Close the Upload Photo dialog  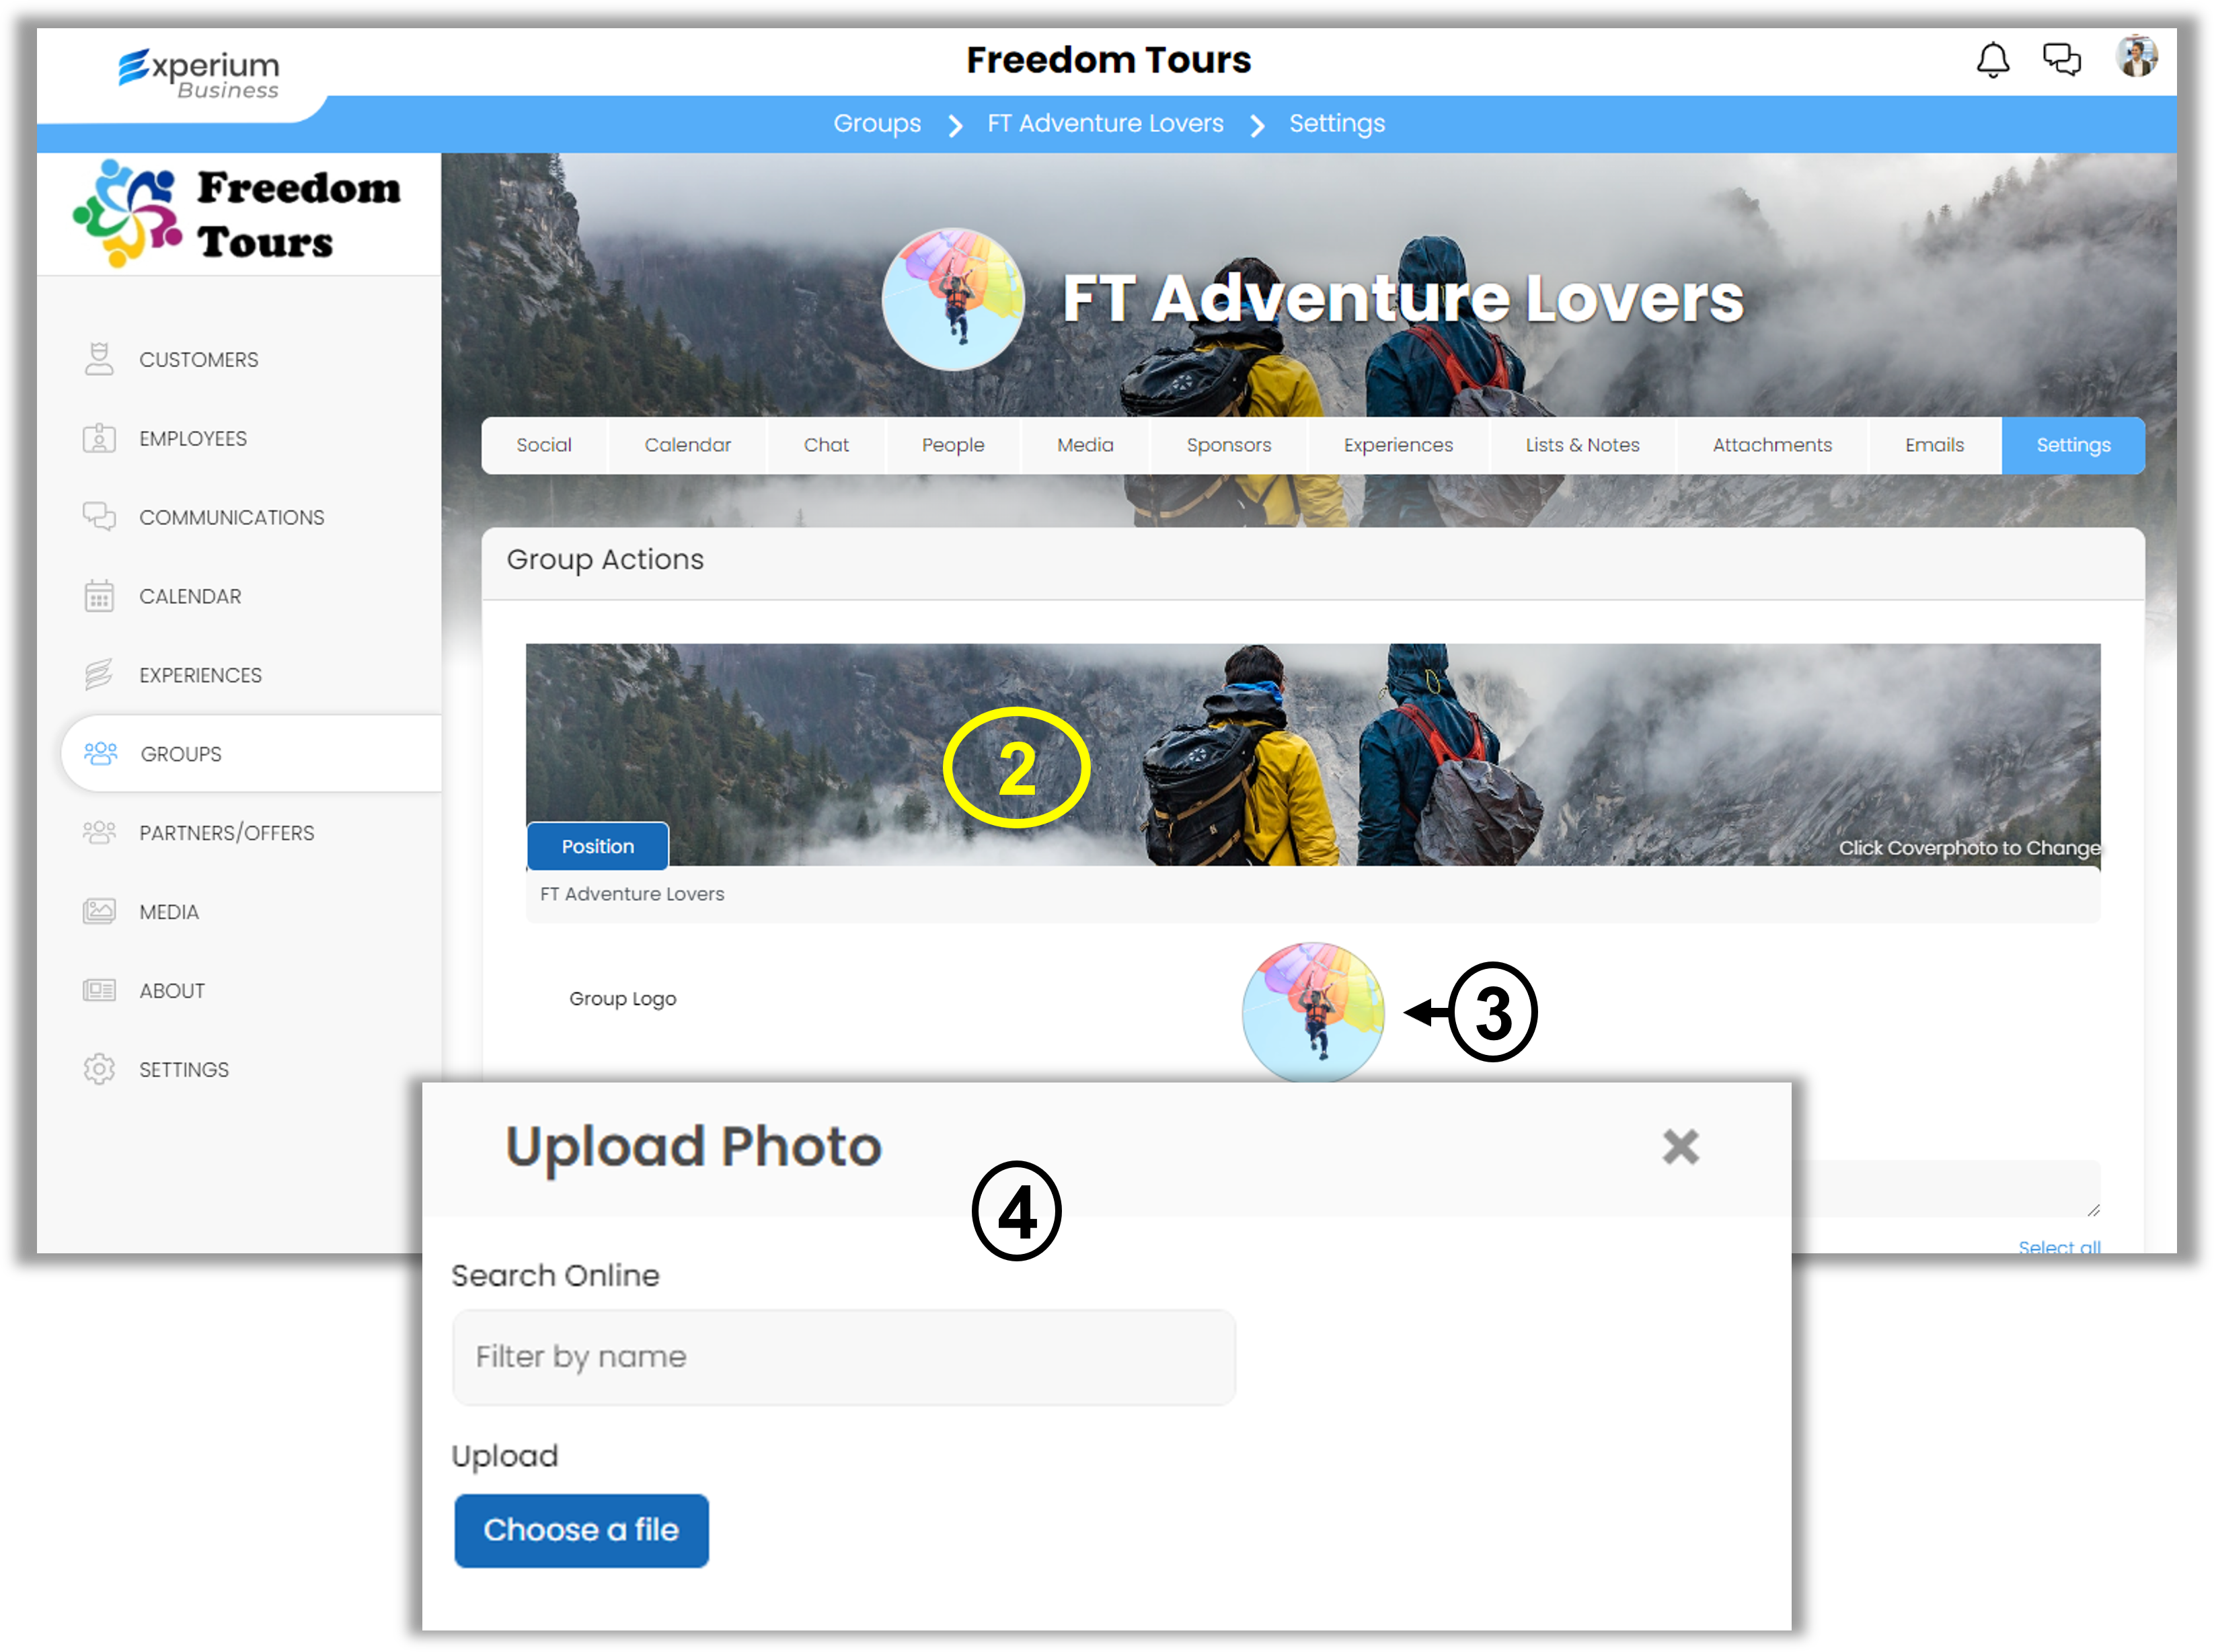(x=1680, y=1146)
